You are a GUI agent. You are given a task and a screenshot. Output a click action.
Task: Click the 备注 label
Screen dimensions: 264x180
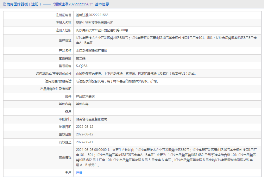click(x=68, y=112)
